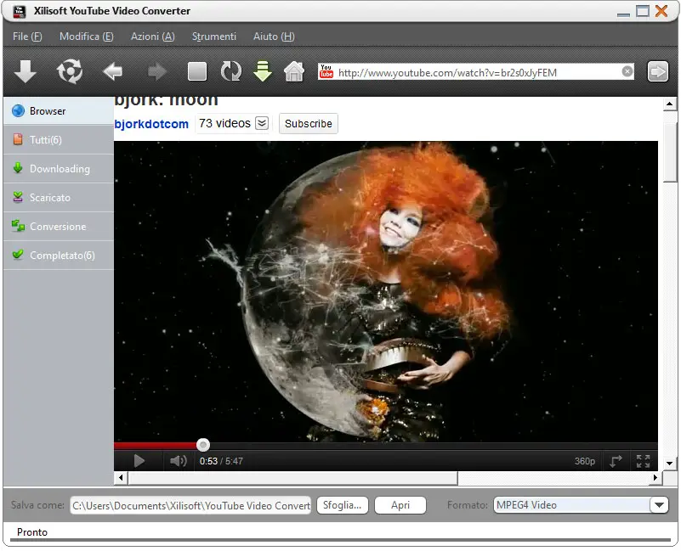Click the stop square icon in toolbar

197,71
